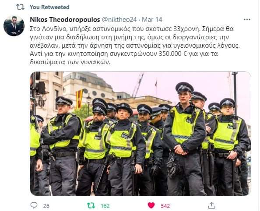The height and width of the screenshot is (211, 260).
Task: Click the 'You Retweeted' label
Action: click(49, 7)
